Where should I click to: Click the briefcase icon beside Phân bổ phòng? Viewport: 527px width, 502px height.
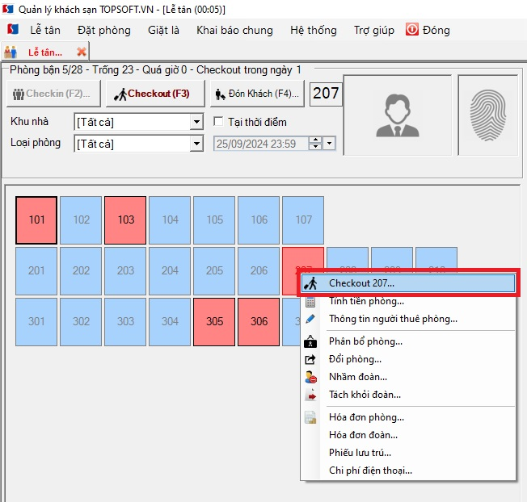(310, 341)
